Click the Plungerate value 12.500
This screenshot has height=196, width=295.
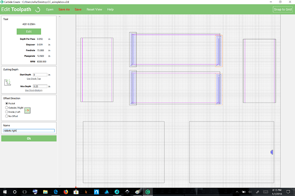[41, 56]
